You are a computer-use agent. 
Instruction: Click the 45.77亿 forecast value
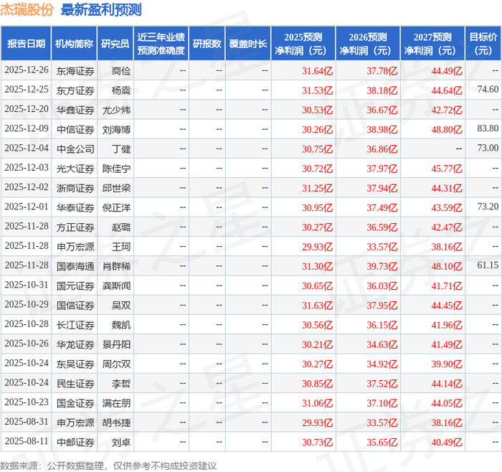click(x=447, y=169)
